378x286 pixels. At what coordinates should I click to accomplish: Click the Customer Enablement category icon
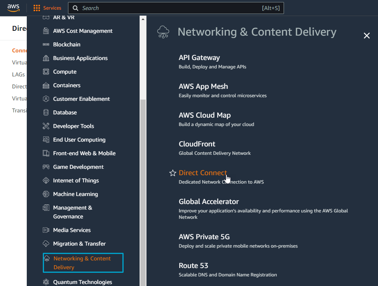tap(46, 99)
